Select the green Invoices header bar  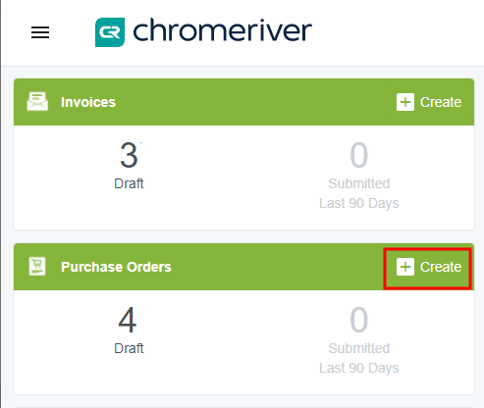pos(243,102)
